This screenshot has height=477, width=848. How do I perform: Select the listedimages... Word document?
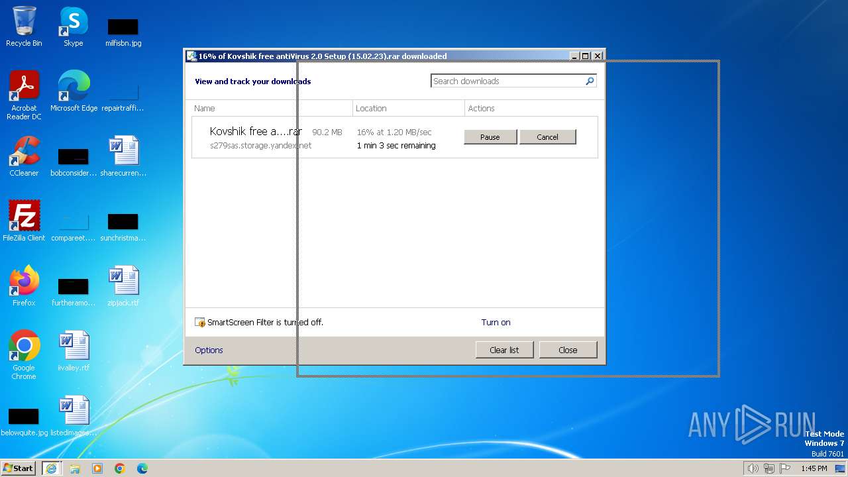click(74, 416)
